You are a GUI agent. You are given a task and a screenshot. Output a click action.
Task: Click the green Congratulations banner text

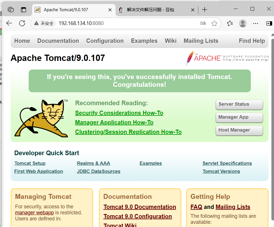pyautogui.click(x=140, y=81)
